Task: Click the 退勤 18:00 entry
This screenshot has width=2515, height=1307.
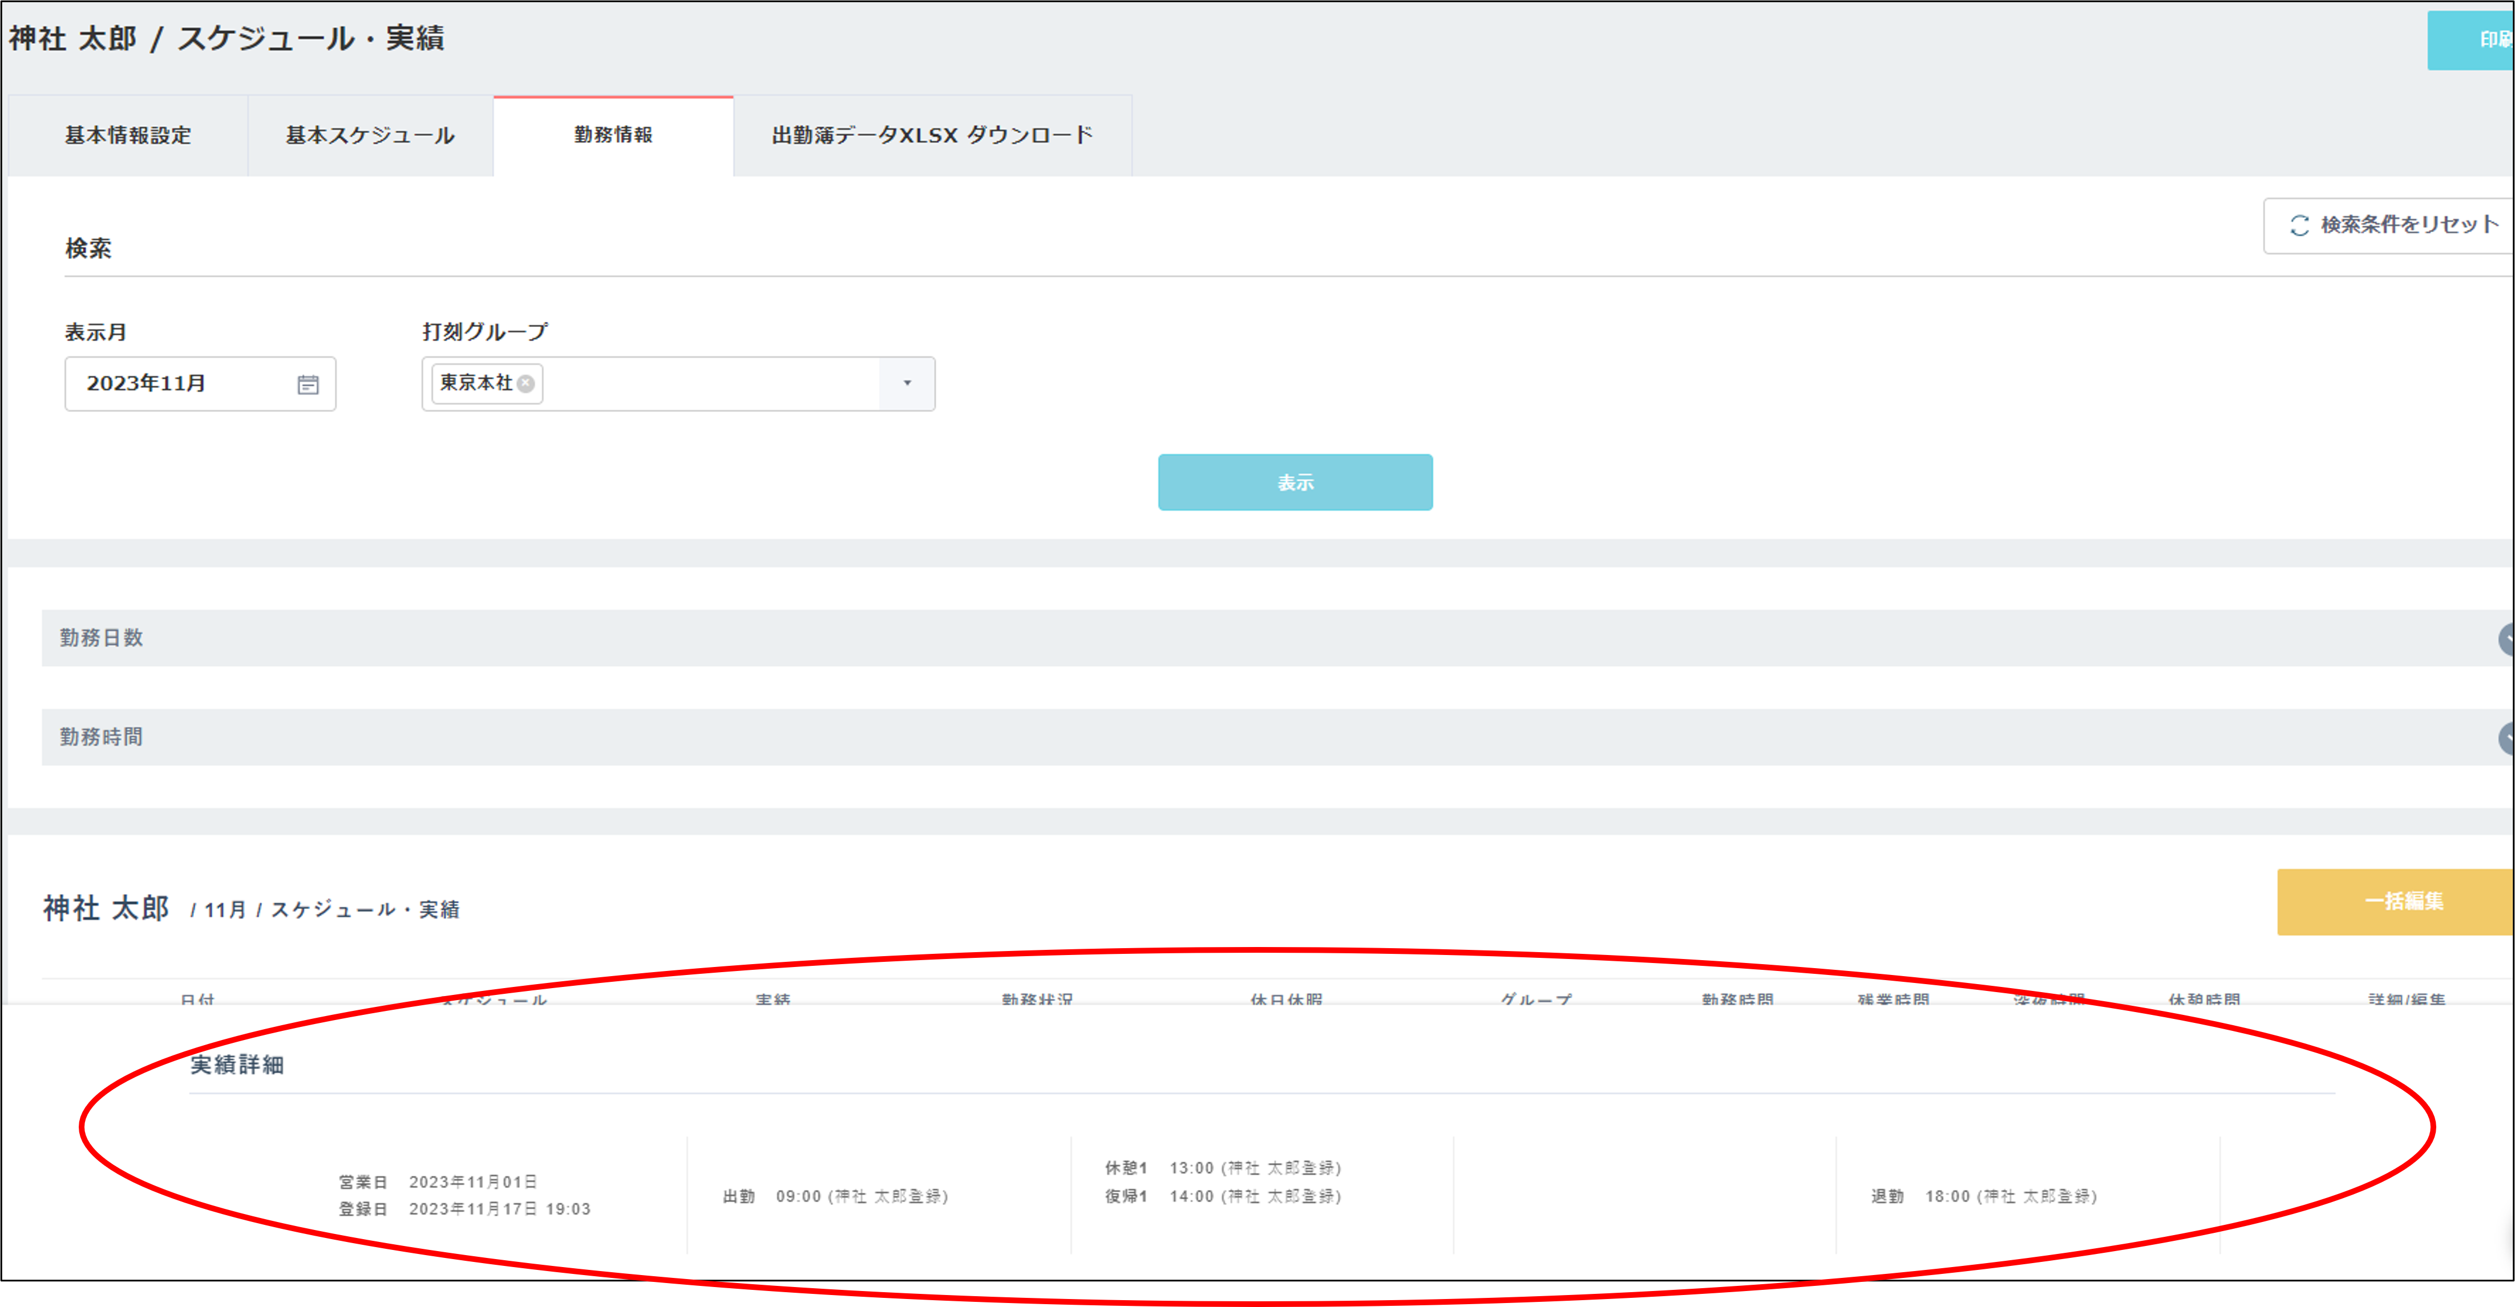Action: click(x=1983, y=1197)
